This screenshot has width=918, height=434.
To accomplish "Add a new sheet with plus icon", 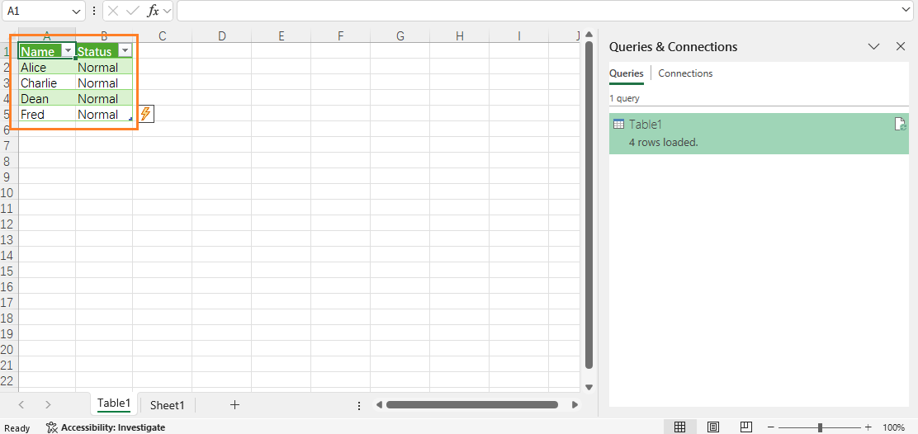I will coord(234,404).
